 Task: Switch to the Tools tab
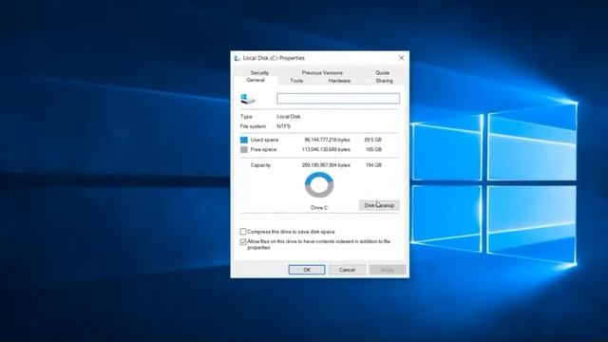click(296, 81)
